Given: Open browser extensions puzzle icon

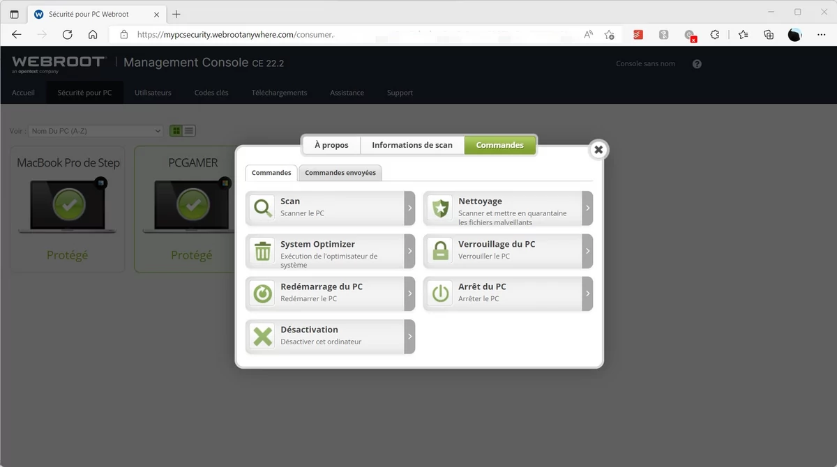Looking at the screenshot, I should tap(715, 34).
